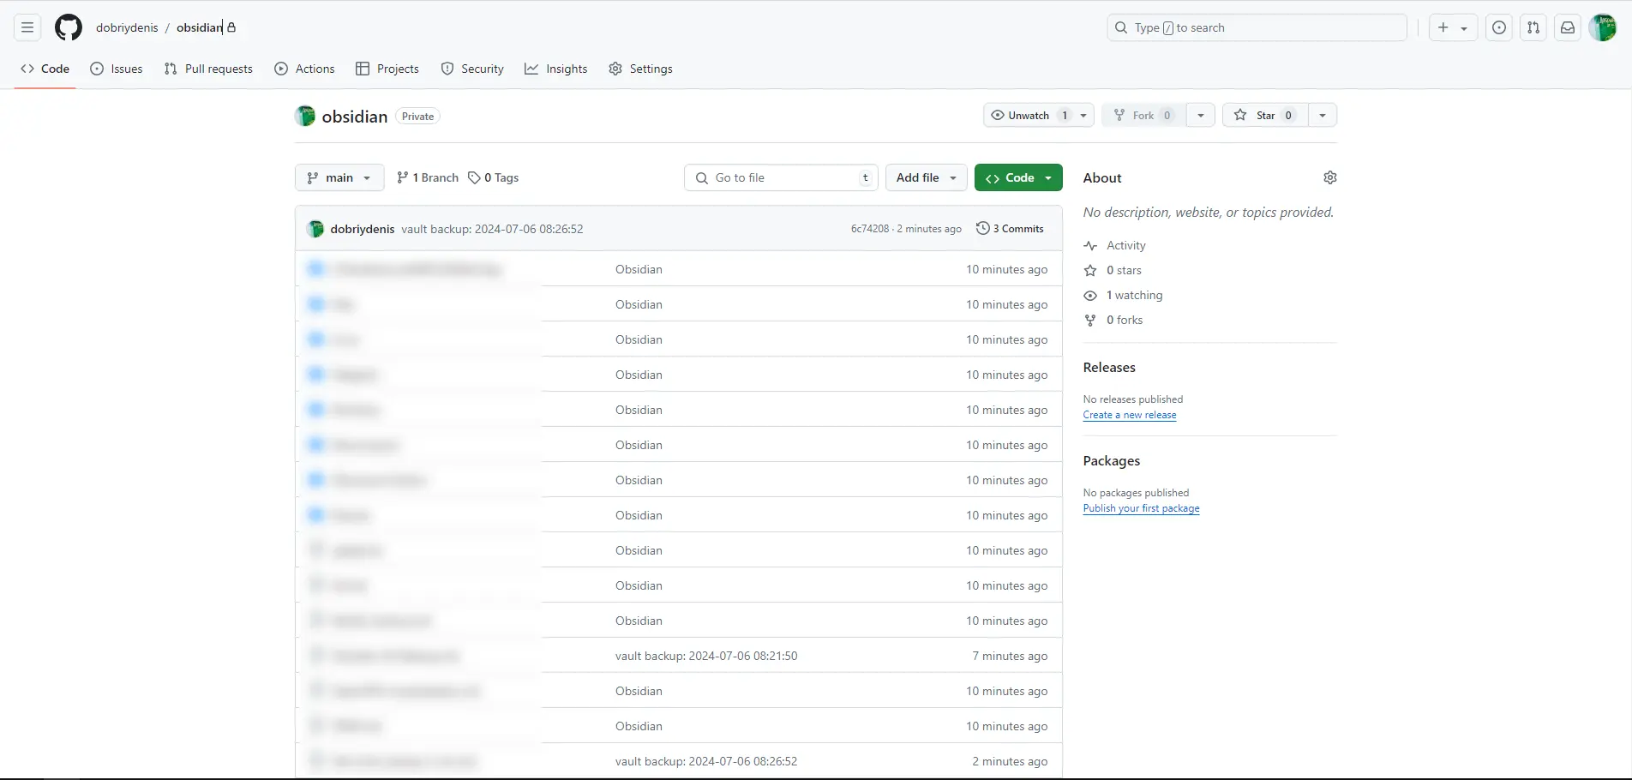Open repository Settings tab
This screenshot has height=780, width=1632.
[640, 69]
